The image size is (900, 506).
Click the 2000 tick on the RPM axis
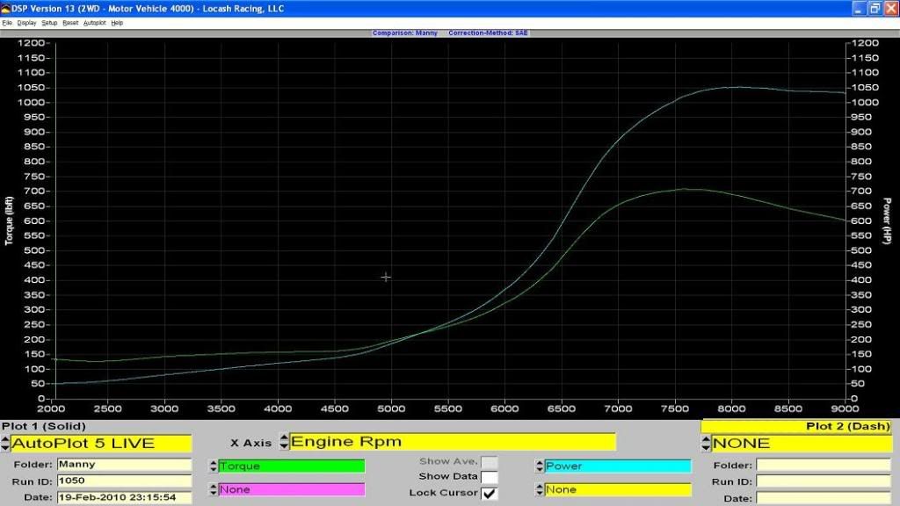point(51,409)
